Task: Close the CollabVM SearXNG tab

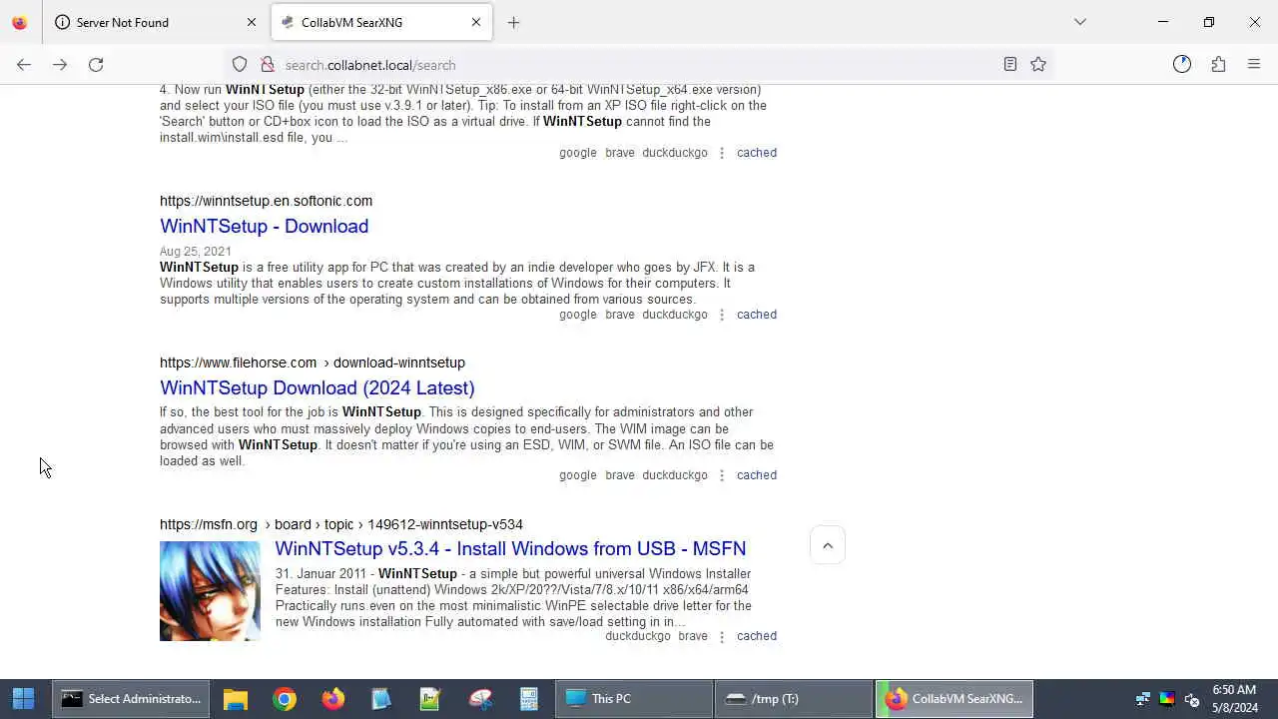Action: 476,22
